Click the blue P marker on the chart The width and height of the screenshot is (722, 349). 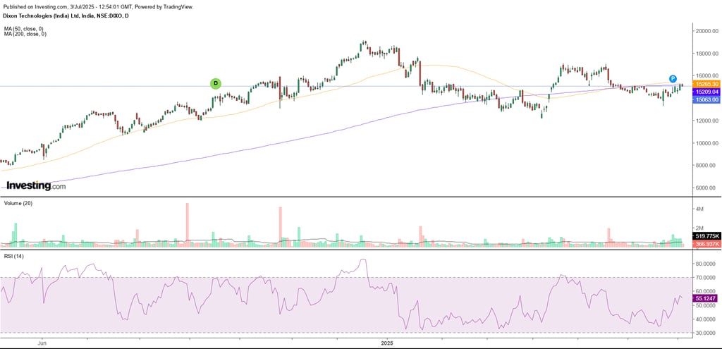point(673,78)
